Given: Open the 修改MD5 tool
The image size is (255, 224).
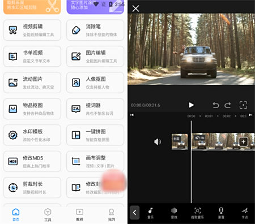Looking at the screenshot, I should click(x=32, y=161).
